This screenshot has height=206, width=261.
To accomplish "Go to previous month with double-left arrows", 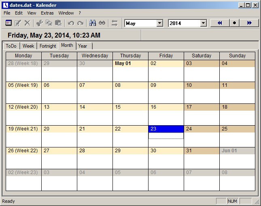I will pos(220,23).
